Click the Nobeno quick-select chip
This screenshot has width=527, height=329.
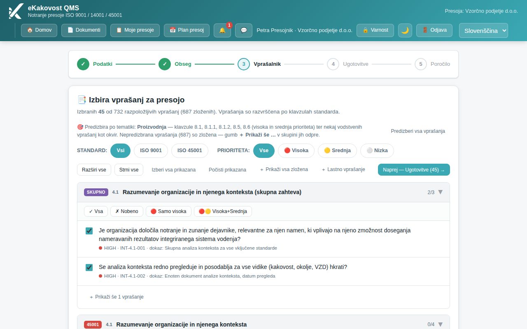click(127, 211)
